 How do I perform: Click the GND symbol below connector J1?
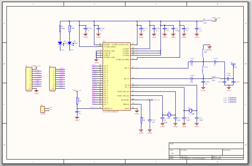pyautogui.click(x=36, y=92)
